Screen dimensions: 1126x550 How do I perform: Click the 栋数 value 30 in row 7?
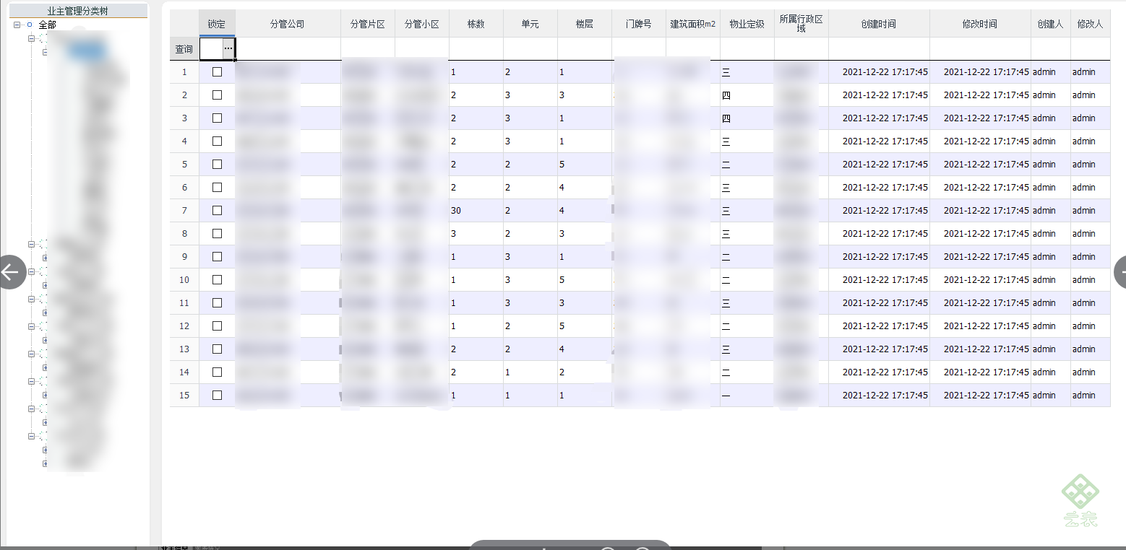coord(456,211)
